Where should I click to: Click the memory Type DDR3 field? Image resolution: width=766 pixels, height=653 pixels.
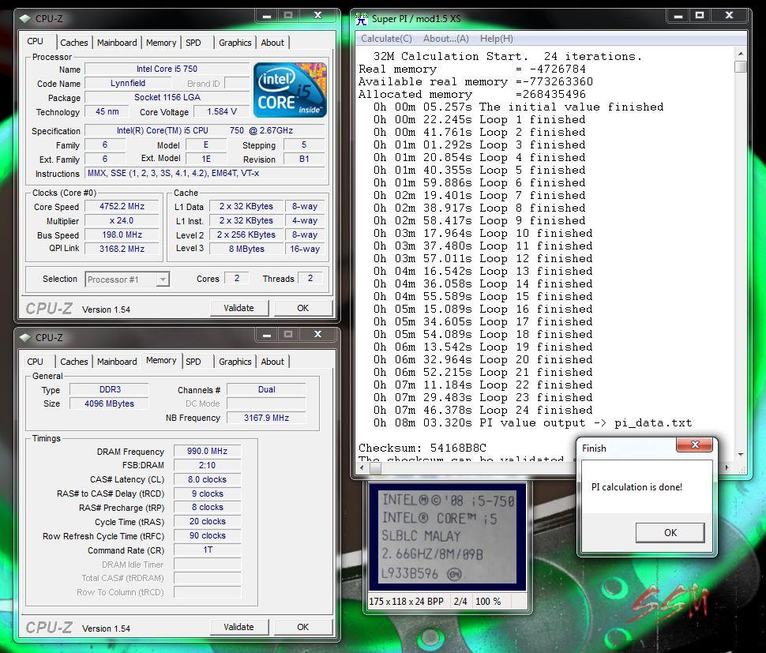click(110, 390)
